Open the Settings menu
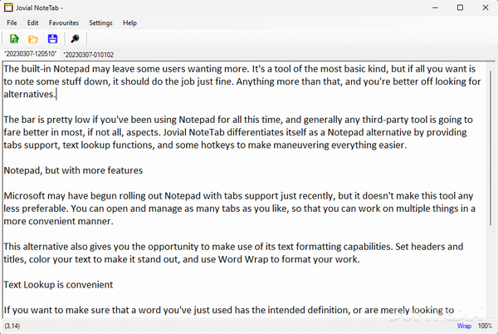Image resolution: width=498 pixels, height=334 pixels. (100, 23)
